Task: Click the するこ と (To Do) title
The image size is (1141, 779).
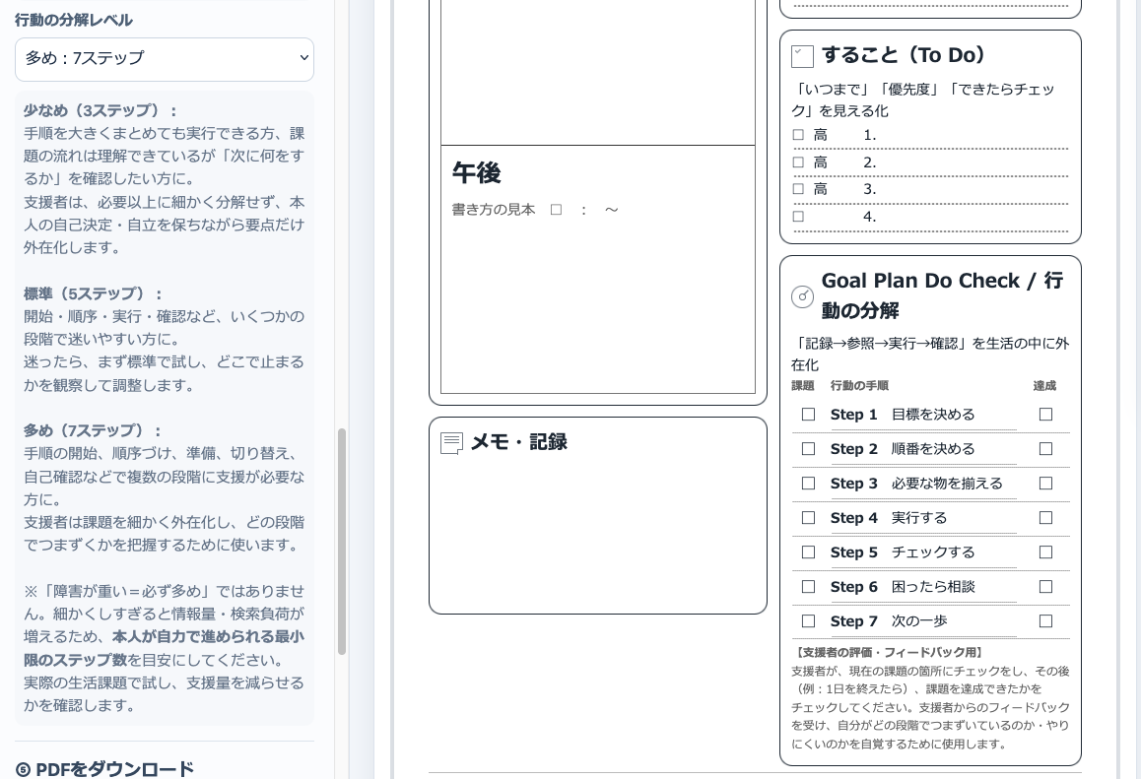Action: pyautogui.click(x=904, y=55)
